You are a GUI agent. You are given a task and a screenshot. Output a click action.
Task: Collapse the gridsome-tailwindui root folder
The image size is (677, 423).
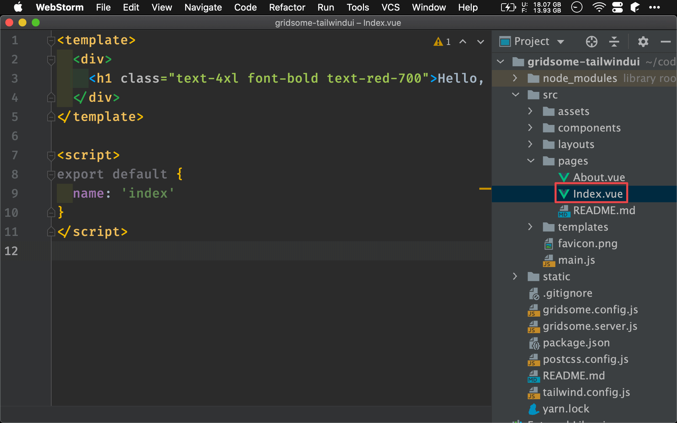[x=500, y=61]
